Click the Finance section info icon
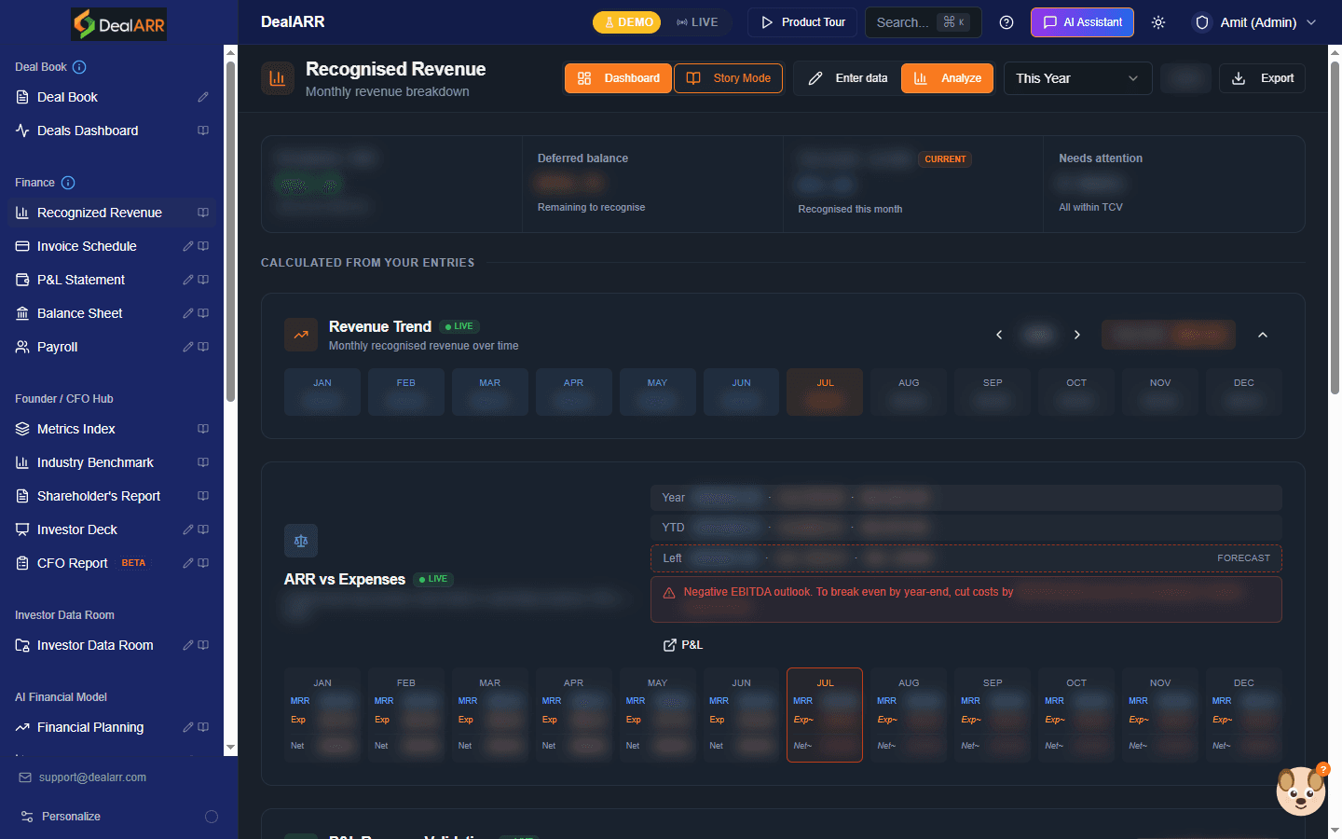This screenshot has width=1342, height=839. coord(68,183)
